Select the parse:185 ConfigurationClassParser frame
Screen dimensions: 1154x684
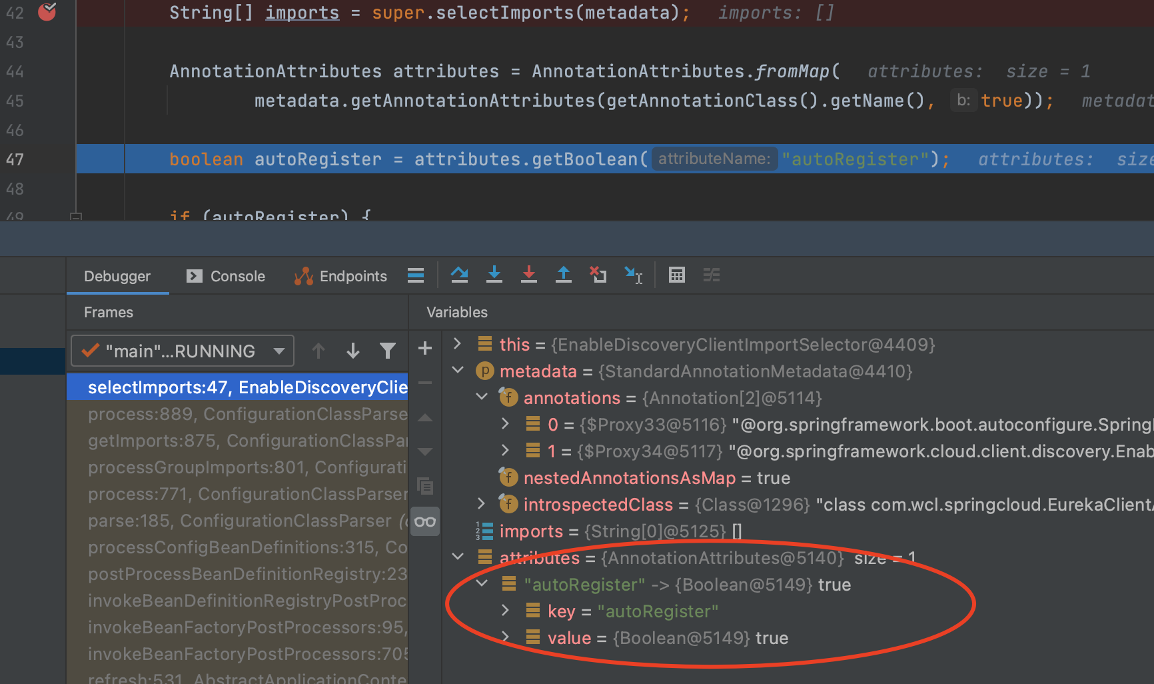[237, 521]
